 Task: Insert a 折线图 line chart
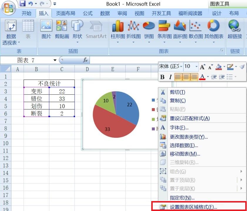tap(133, 31)
